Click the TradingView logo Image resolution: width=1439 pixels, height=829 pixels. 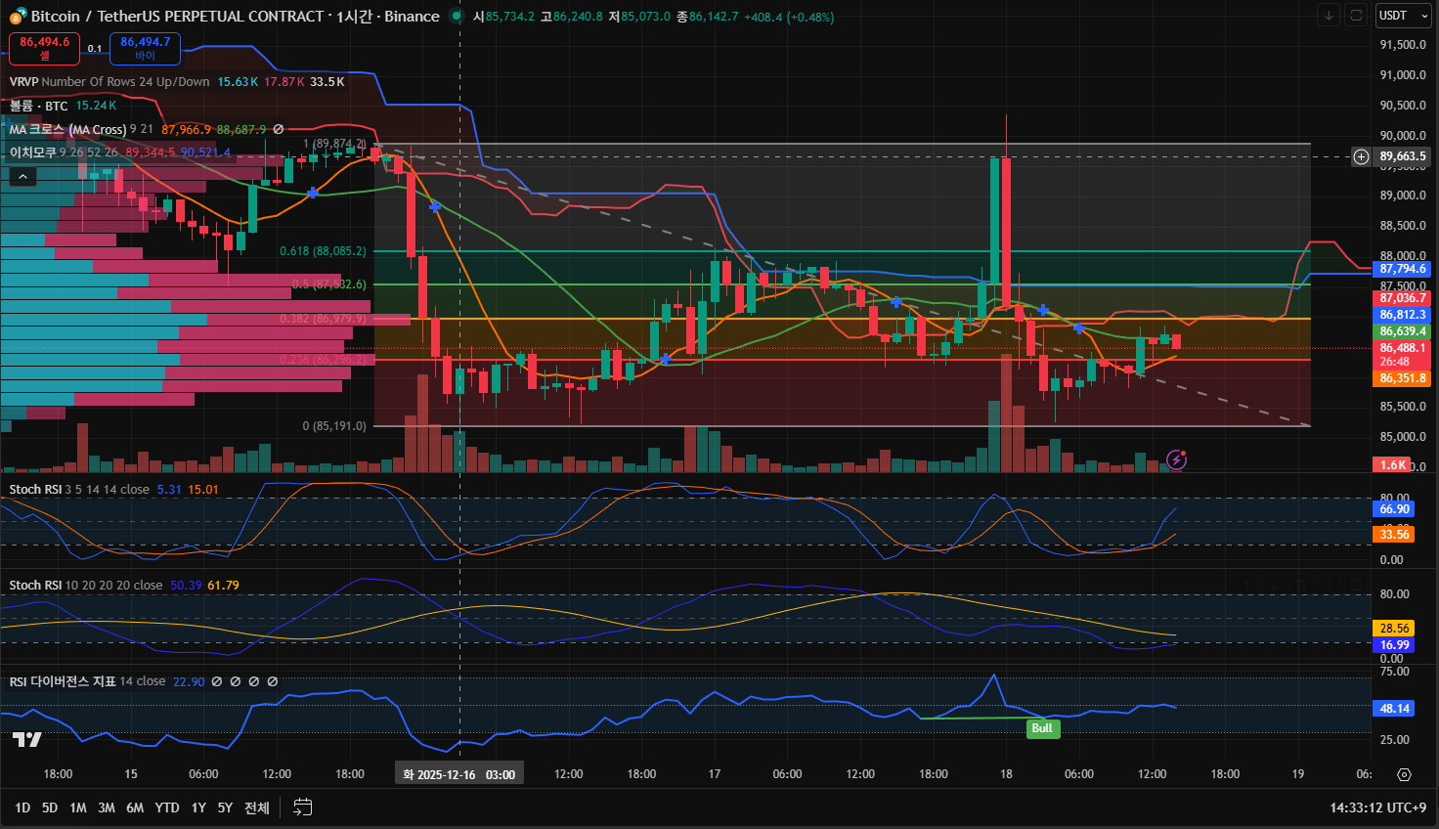coord(26,739)
